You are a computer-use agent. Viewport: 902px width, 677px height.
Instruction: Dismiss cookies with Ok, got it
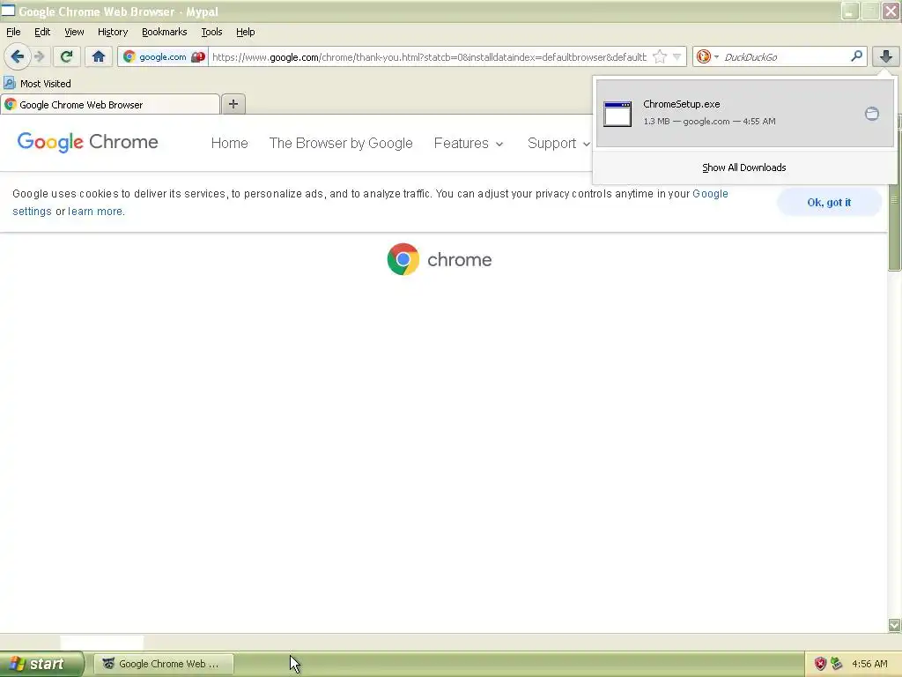(829, 202)
